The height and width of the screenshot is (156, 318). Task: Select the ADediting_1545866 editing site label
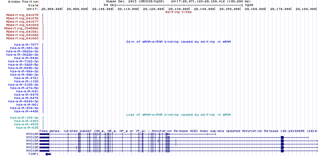coord(21,28)
